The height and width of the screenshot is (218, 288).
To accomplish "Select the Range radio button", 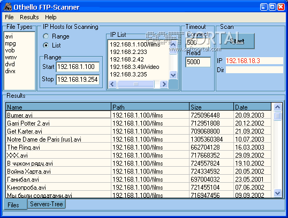I will [46, 36].
